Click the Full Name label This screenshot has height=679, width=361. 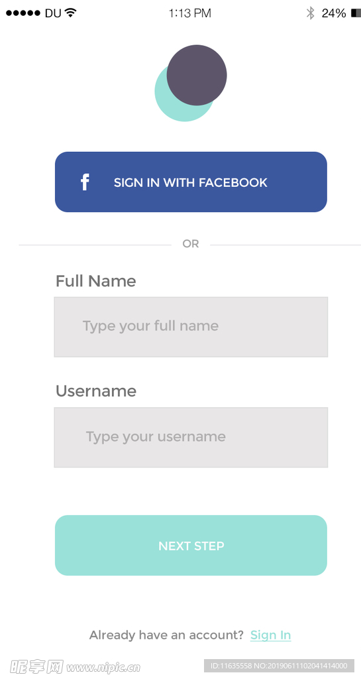tap(96, 281)
